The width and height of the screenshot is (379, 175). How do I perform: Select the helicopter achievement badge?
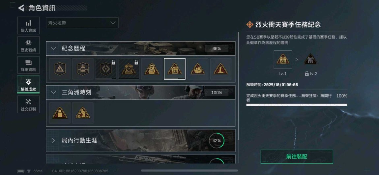click(83, 69)
